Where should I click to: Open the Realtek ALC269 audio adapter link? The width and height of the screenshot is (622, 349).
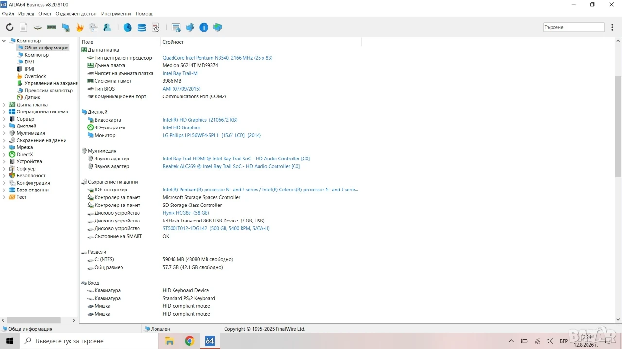coord(231,166)
